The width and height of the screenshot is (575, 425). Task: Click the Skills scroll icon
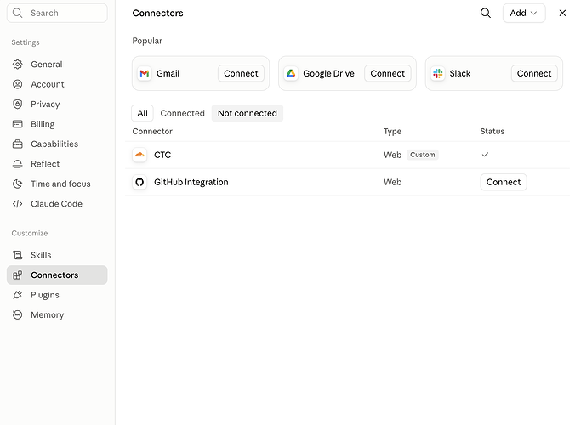click(17, 255)
